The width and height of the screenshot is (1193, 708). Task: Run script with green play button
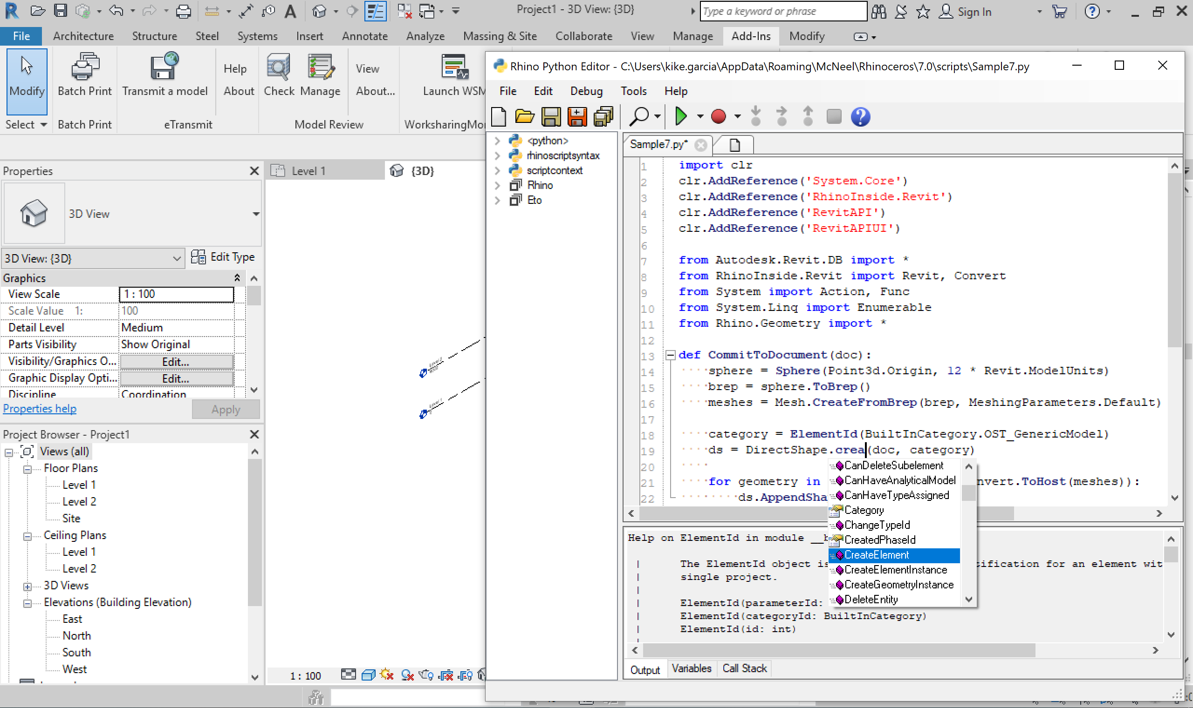680,116
